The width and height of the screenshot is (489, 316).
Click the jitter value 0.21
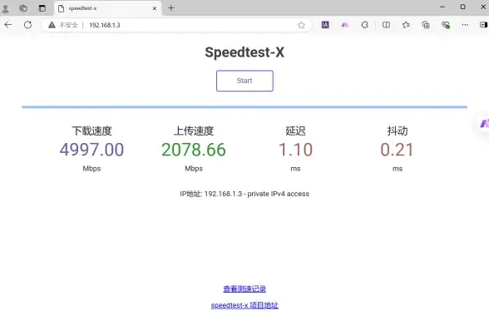pyautogui.click(x=397, y=150)
